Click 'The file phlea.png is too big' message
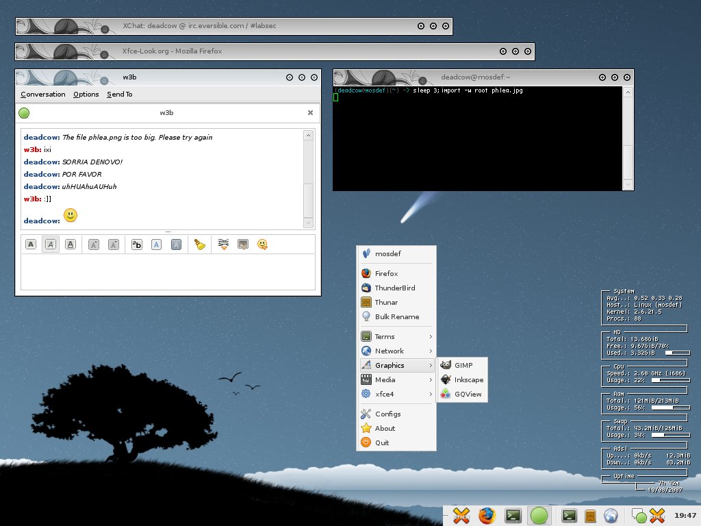 coord(137,137)
